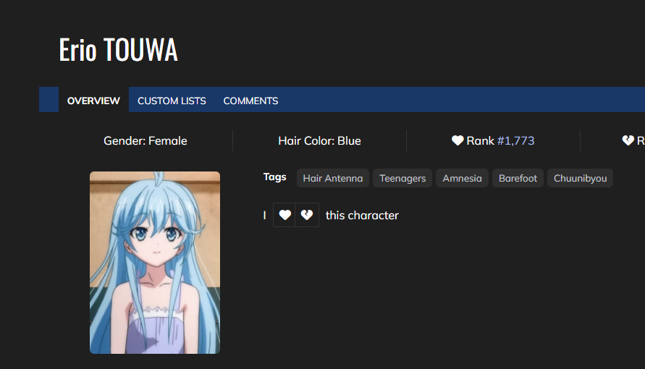
Task: Select the Teenagers tag
Action: pos(402,178)
